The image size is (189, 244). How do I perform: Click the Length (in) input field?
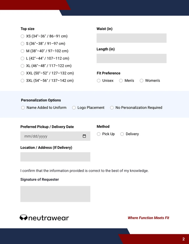131,58
